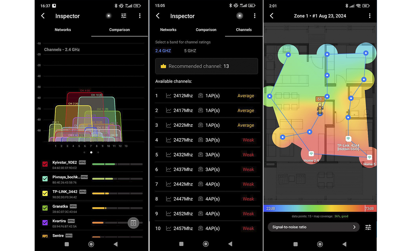Tap the Recommended channel 13 banner

point(206,66)
